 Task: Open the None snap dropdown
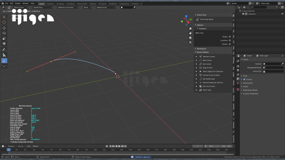87,7
